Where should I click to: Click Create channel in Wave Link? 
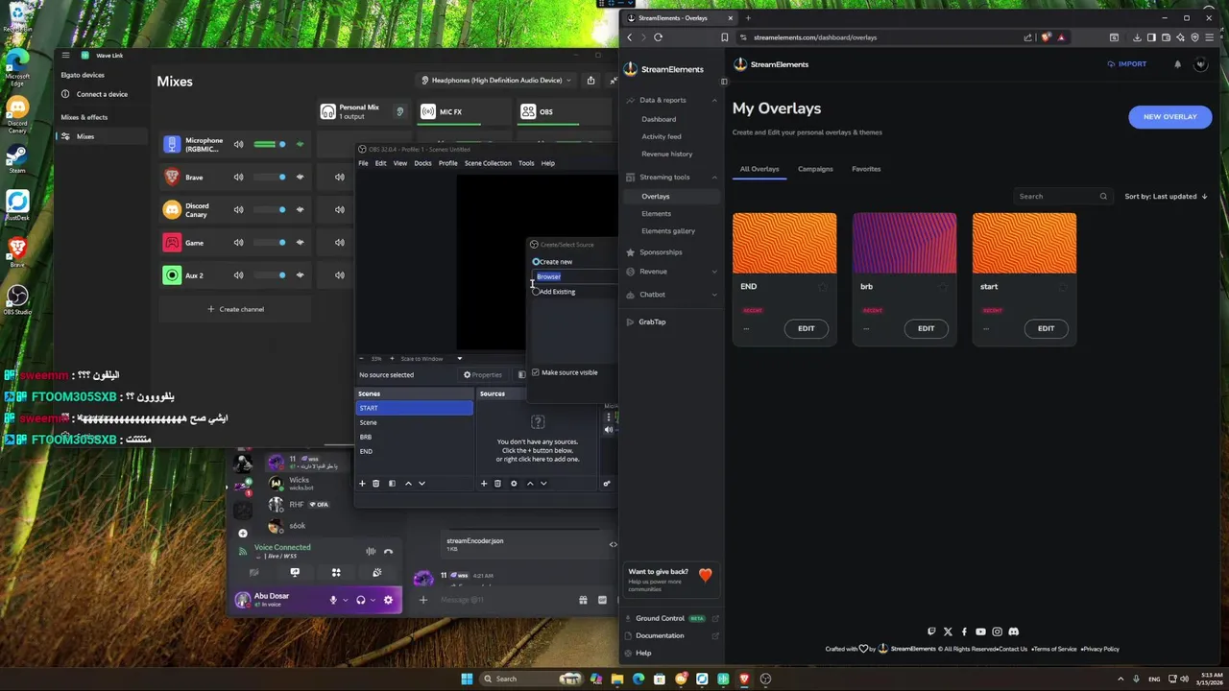coord(235,309)
